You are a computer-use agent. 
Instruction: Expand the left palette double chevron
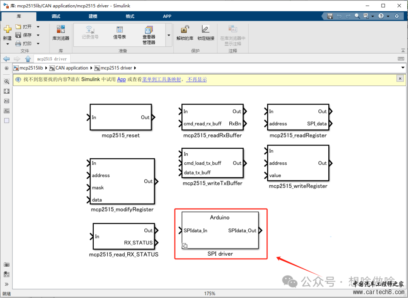pos(6,284)
